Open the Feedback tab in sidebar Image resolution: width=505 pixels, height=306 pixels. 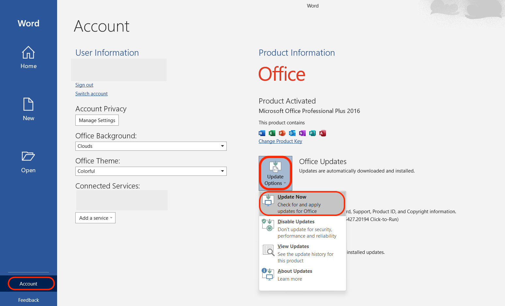(28, 300)
